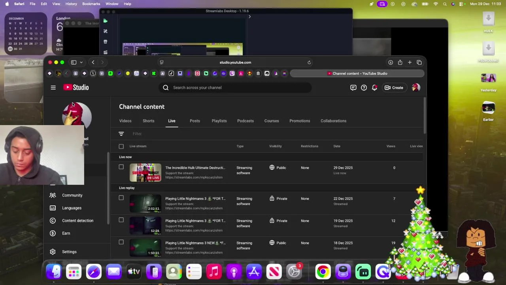This screenshot has width=506, height=285.
Task: Open Apple TV from the dock
Action: pyautogui.click(x=134, y=272)
